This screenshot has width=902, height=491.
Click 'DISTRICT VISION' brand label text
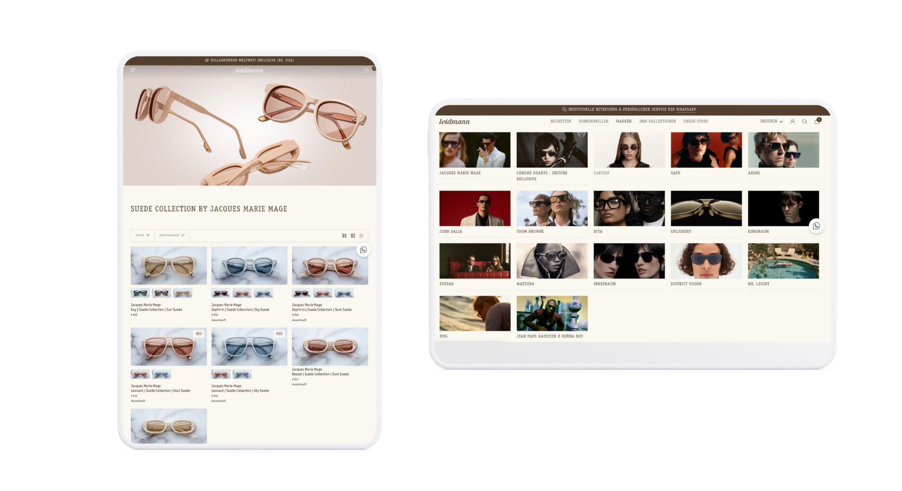click(x=686, y=284)
